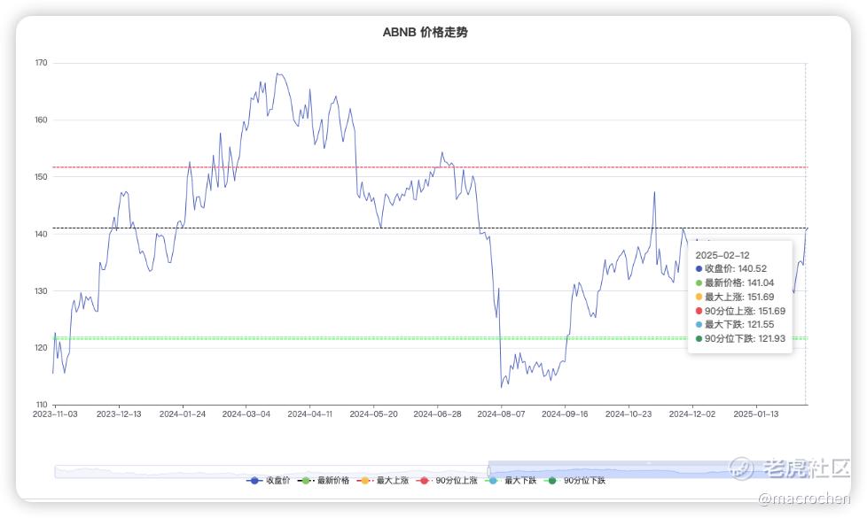Toggle the 收盘价 legend series
The height and width of the screenshot is (518, 867).
(269, 481)
